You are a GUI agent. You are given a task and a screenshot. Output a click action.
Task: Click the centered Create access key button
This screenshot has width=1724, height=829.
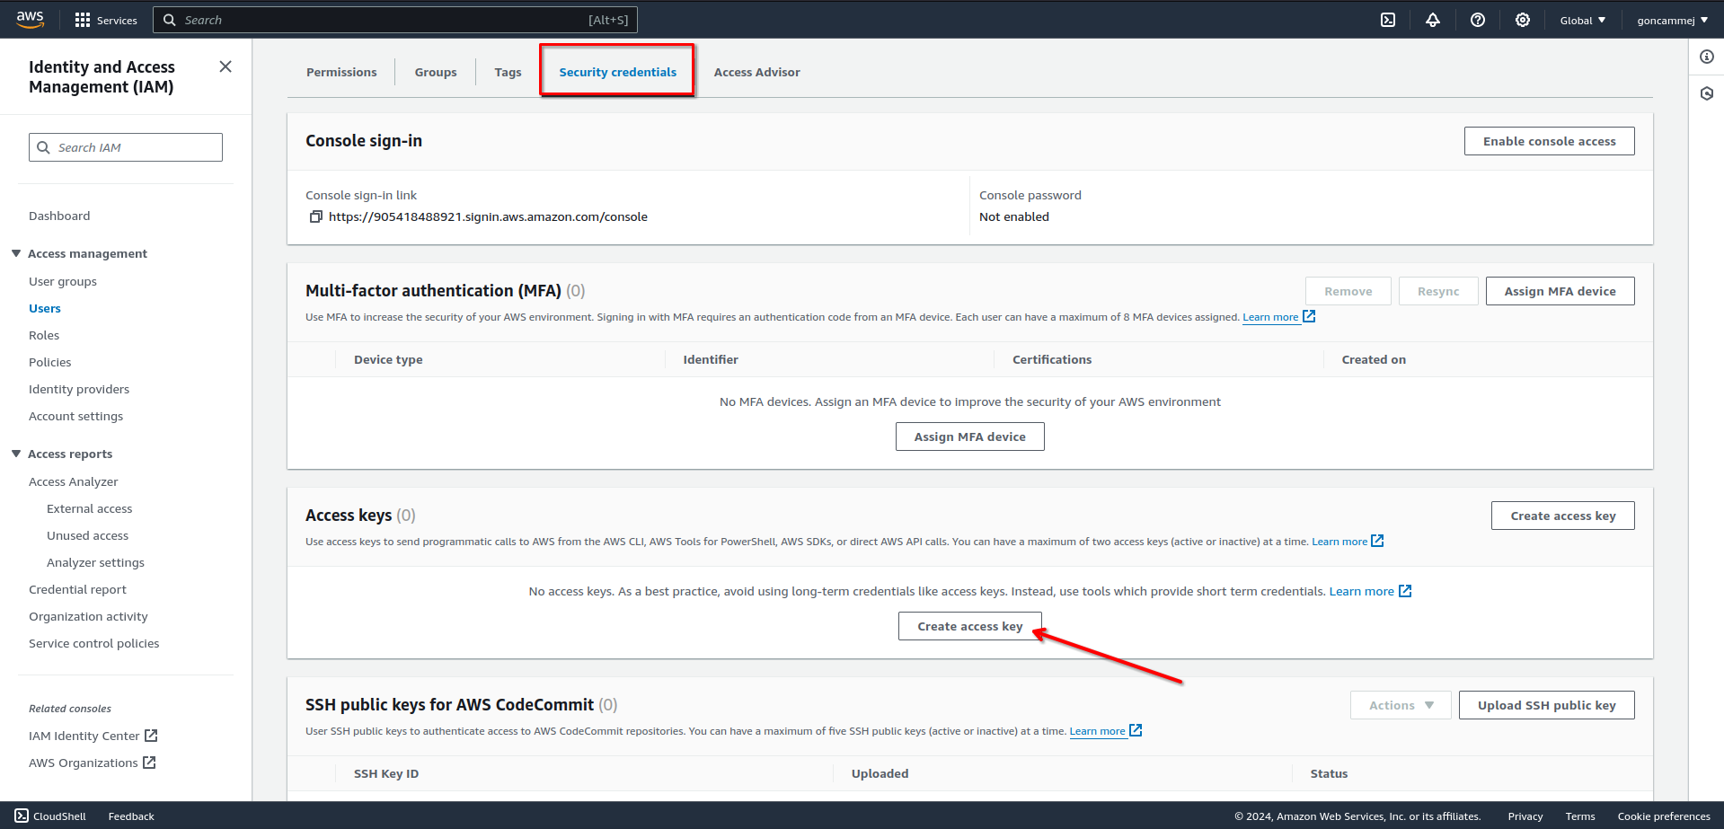[969, 626]
